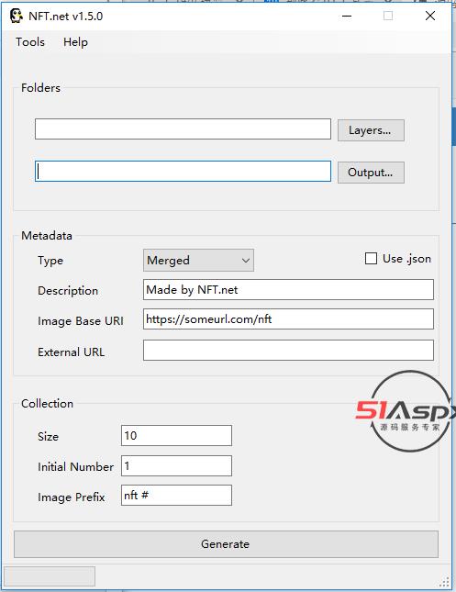Viewport: 456px width, 592px height.
Task: Focus the layers folder path field
Action: point(184,129)
